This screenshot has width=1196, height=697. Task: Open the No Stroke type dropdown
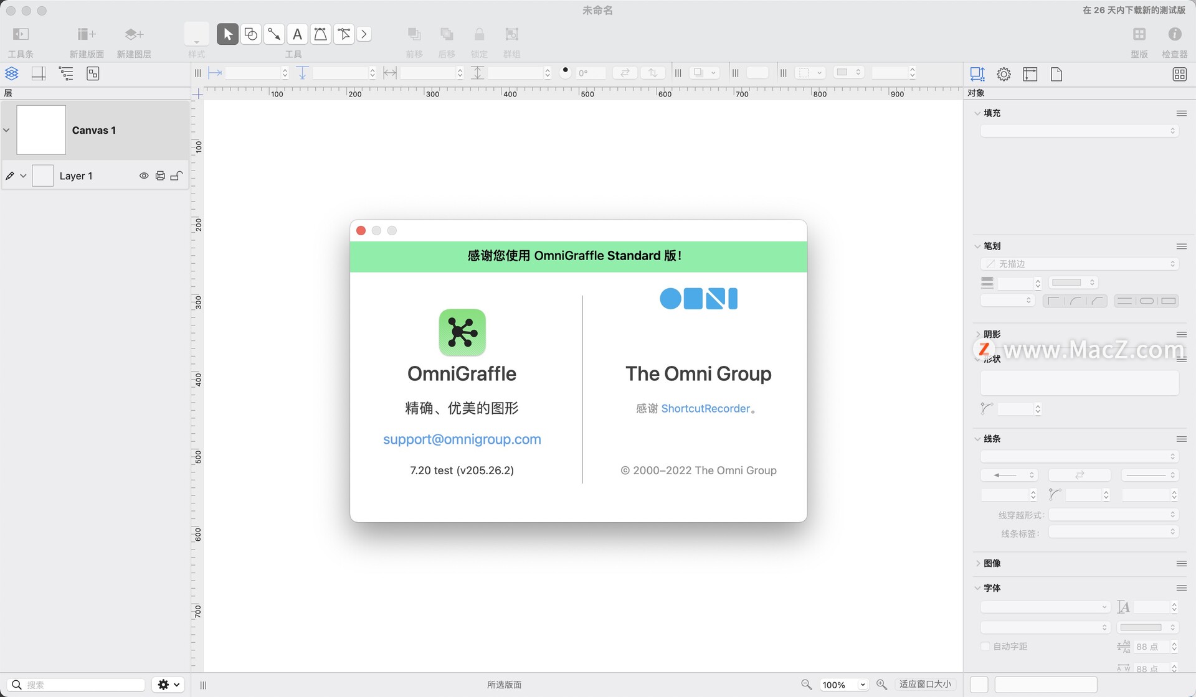point(1079,264)
